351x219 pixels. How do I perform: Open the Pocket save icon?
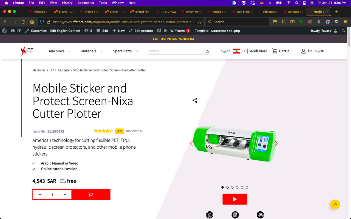point(275,22)
